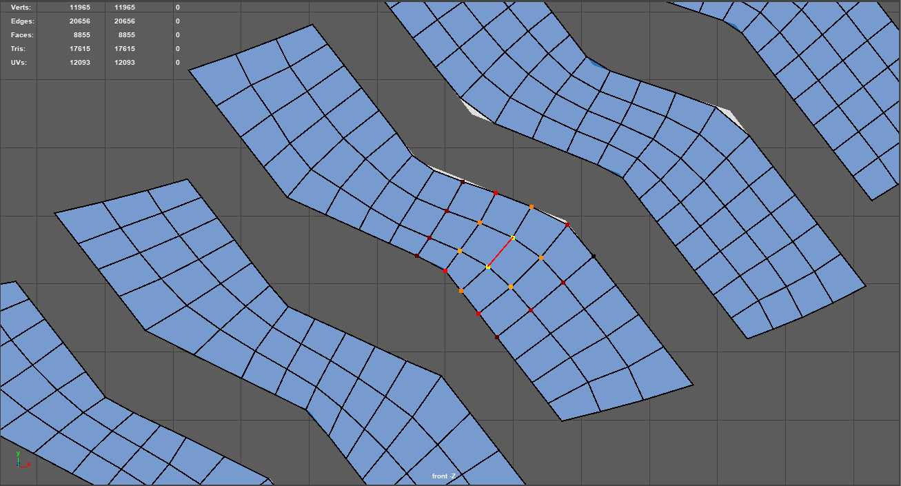Click the first 12093 UVs count value
This screenshot has width=901, height=486.
click(80, 63)
